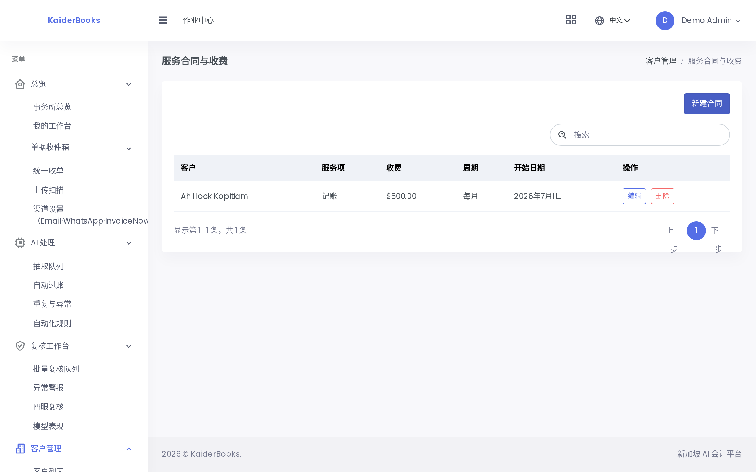
Task: Collapse the 总览 menu section chevron
Action: click(129, 84)
